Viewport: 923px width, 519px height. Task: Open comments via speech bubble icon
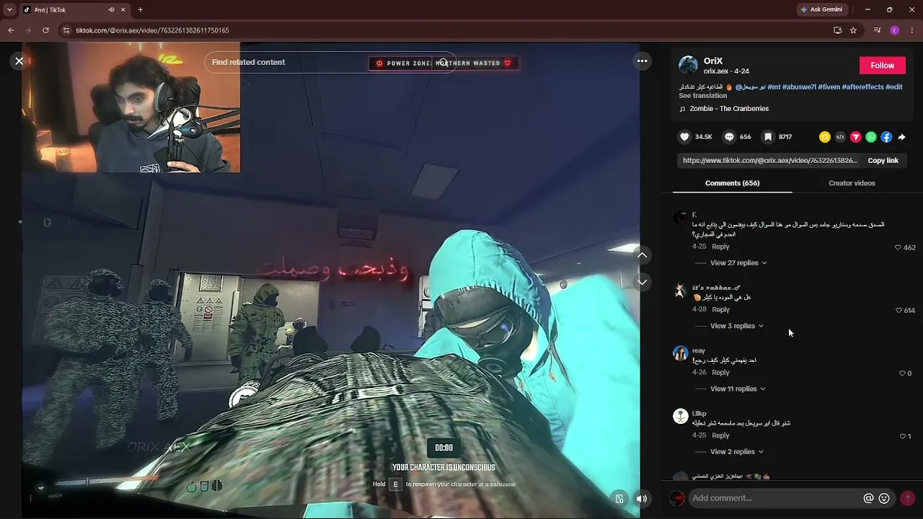pos(729,137)
